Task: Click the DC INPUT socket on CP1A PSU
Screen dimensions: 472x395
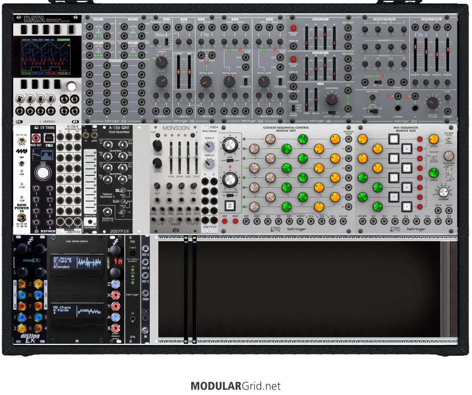Action: pos(132,254)
